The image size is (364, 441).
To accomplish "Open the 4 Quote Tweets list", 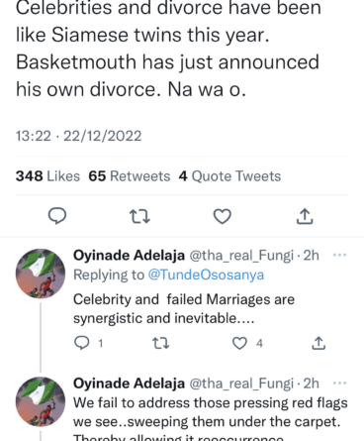I will 229,176.
